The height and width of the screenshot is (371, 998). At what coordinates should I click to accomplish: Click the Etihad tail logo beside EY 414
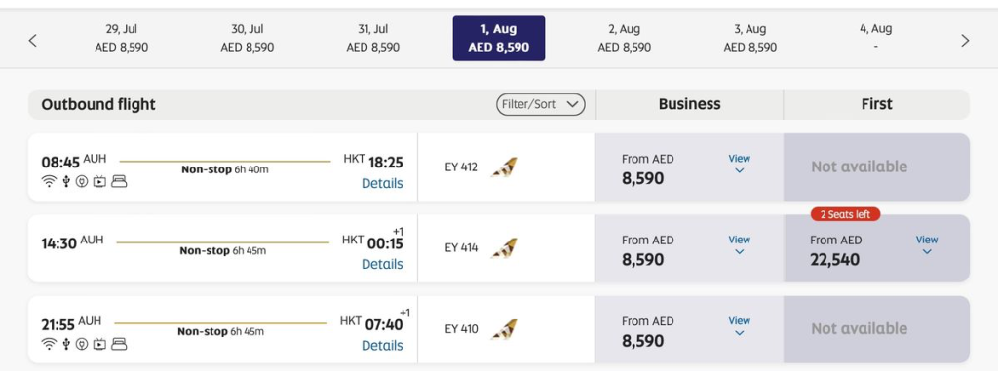click(504, 248)
